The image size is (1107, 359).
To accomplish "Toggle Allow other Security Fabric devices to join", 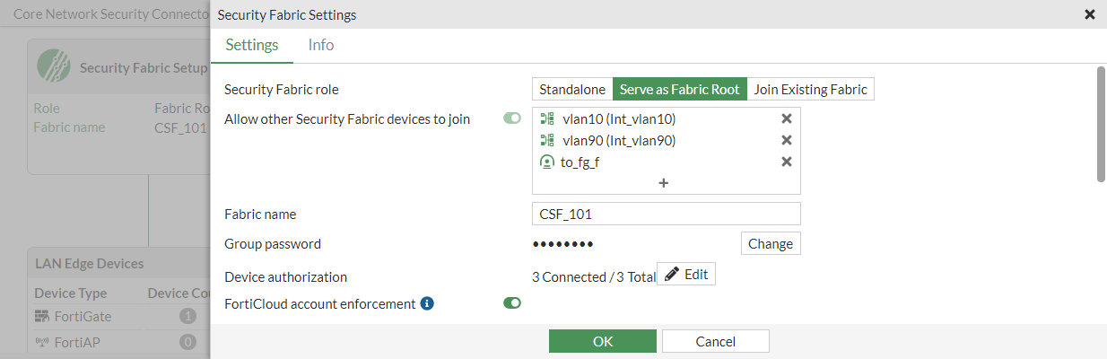I will click(512, 118).
